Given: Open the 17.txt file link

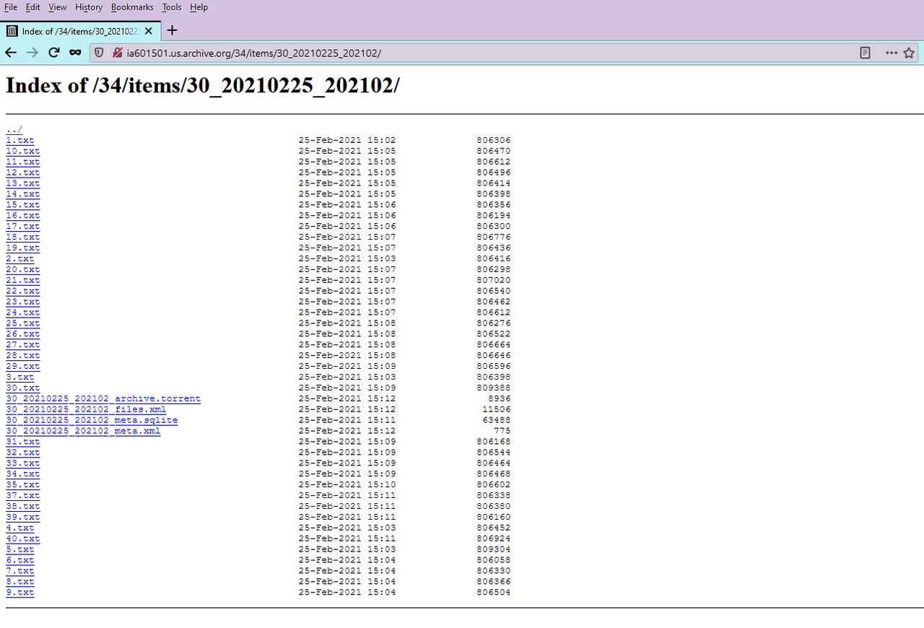Looking at the screenshot, I should click(22, 227).
